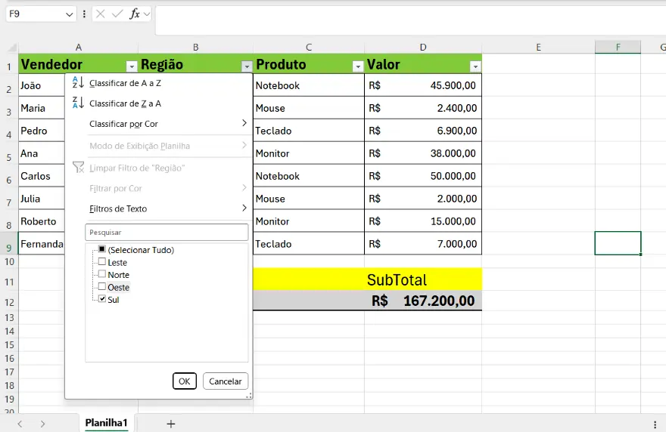Viewport: 666px width, 432px height.
Task: Click the sort A to Z icon
Action: pos(78,83)
